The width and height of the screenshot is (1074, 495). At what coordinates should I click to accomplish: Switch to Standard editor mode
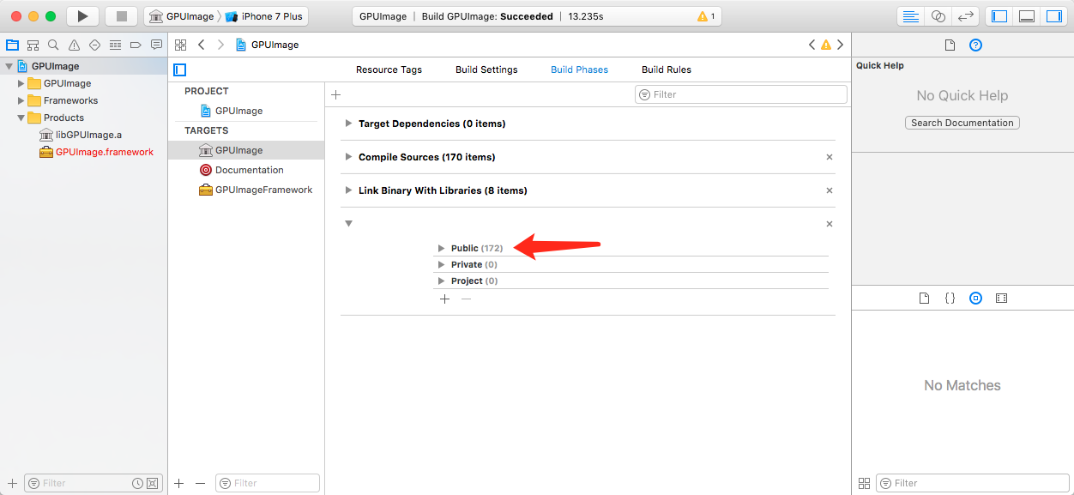pyautogui.click(x=911, y=16)
